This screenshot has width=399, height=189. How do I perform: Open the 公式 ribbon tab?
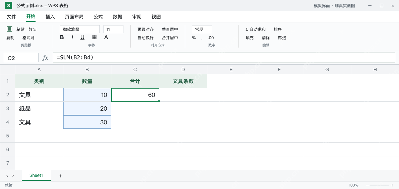tap(98, 17)
